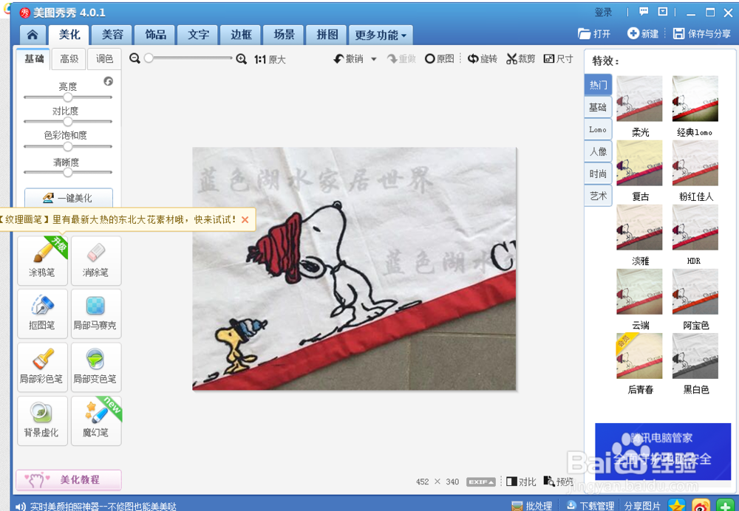Screen dimensions: 739x511
Task: Select the 局部变色笔 tool
Action: (x=96, y=367)
